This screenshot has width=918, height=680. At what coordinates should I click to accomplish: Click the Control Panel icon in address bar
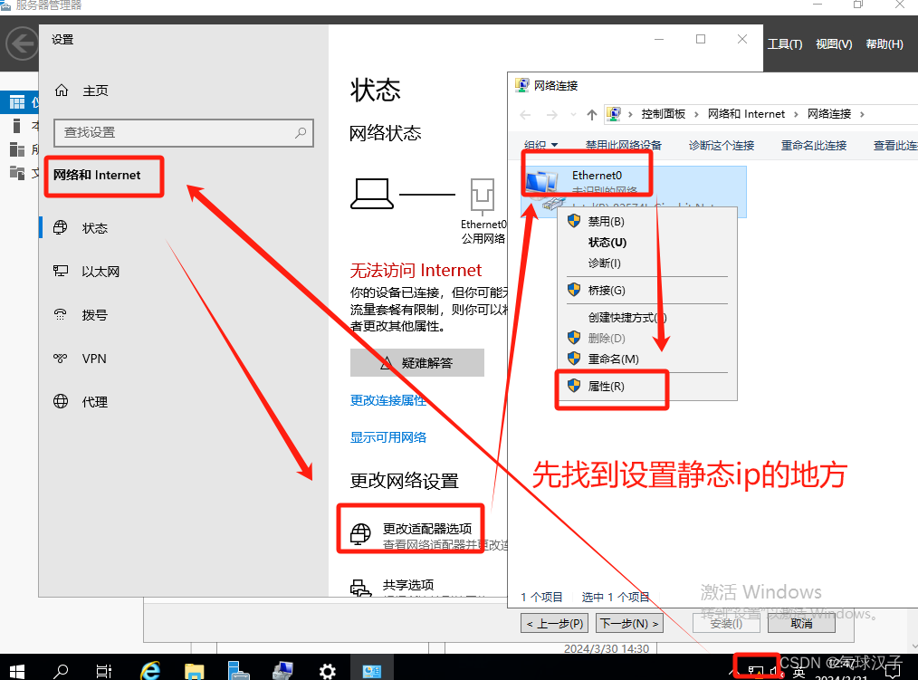pyautogui.click(x=614, y=113)
